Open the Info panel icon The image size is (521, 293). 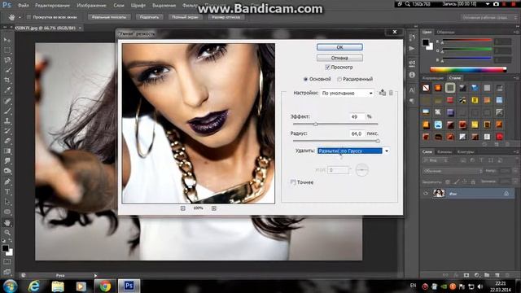tap(412, 75)
